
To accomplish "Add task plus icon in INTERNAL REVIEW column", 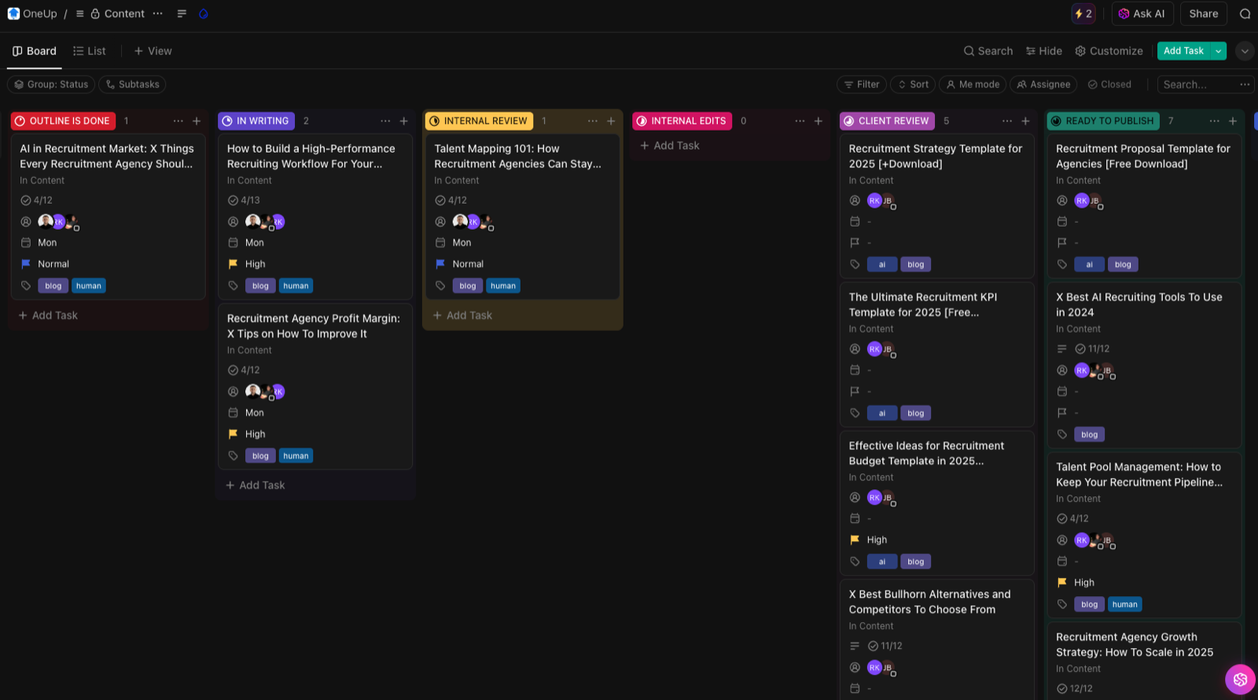I will click(x=611, y=121).
